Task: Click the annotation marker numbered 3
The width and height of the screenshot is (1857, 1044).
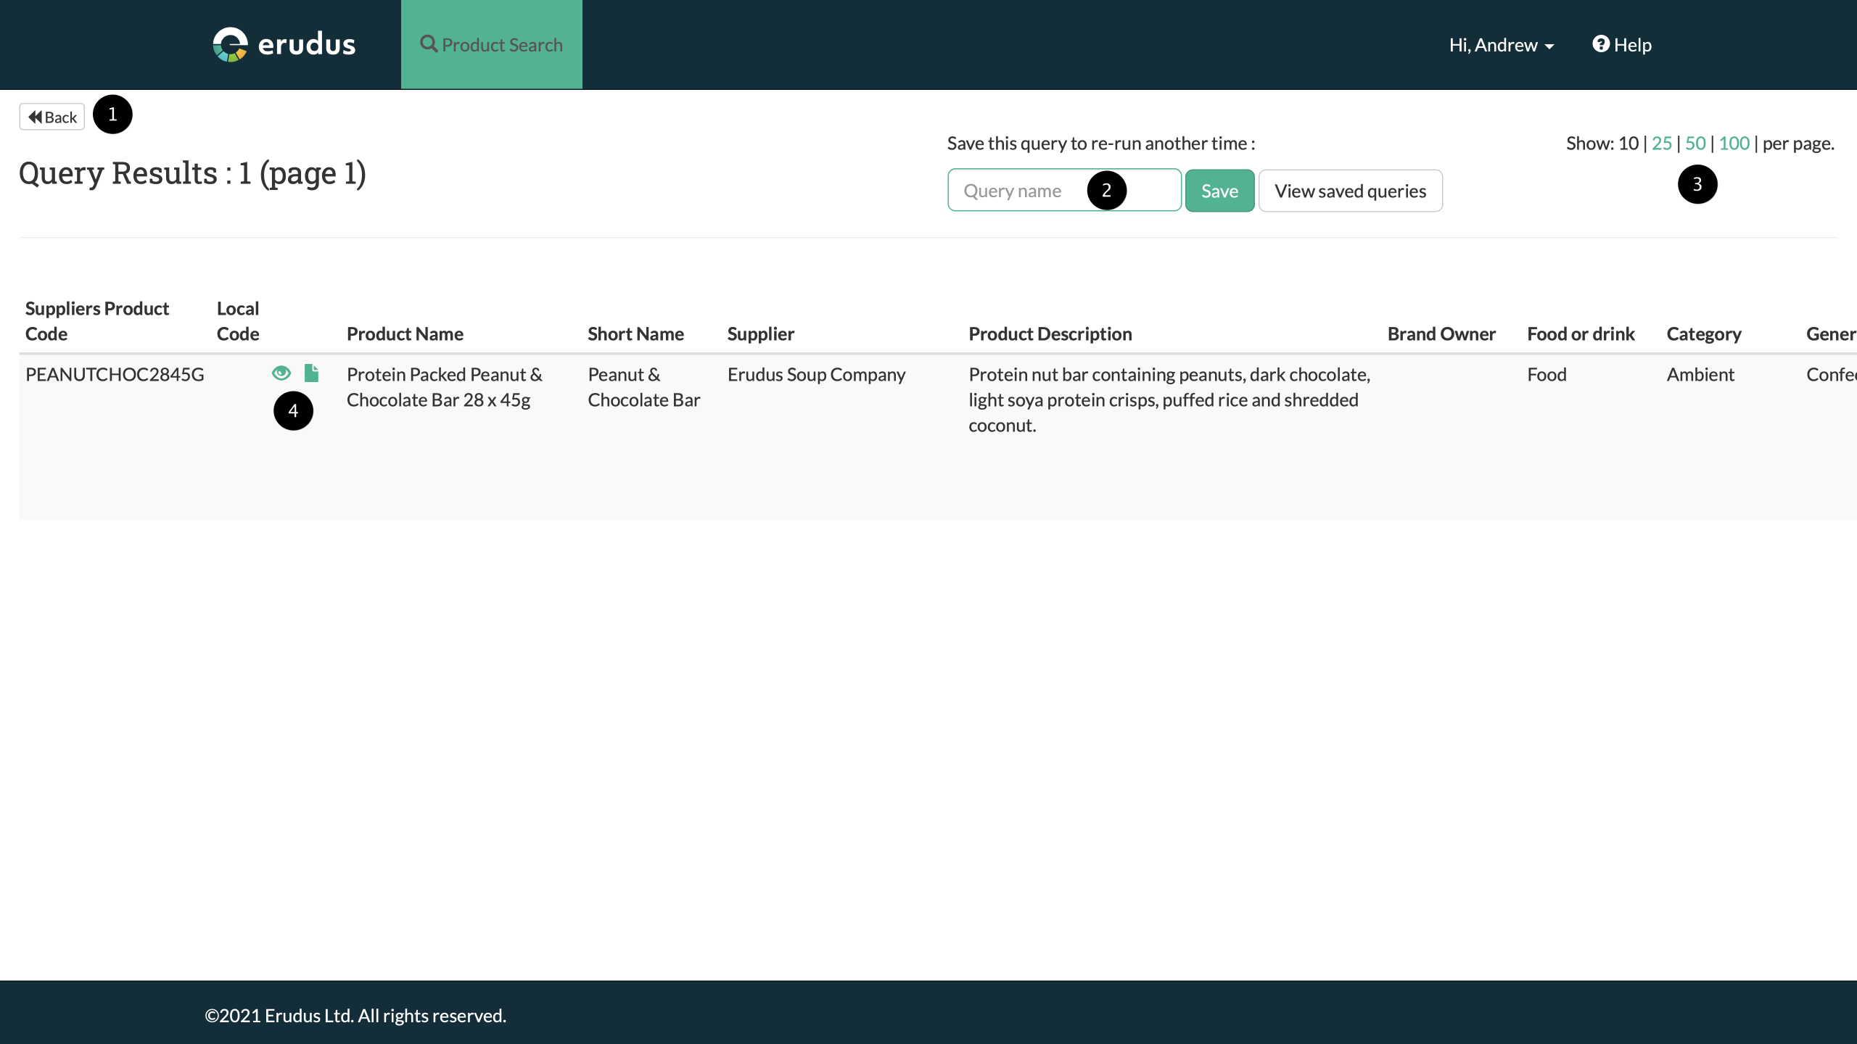Action: pyautogui.click(x=1697, y=184)
